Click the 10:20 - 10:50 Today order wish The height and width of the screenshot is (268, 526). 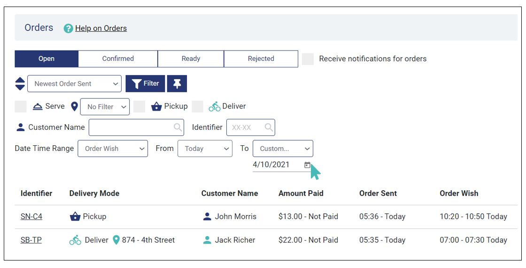(x=473, y=217)
